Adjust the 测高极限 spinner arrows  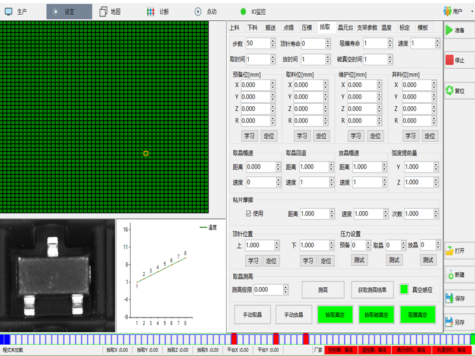(286, 290)
